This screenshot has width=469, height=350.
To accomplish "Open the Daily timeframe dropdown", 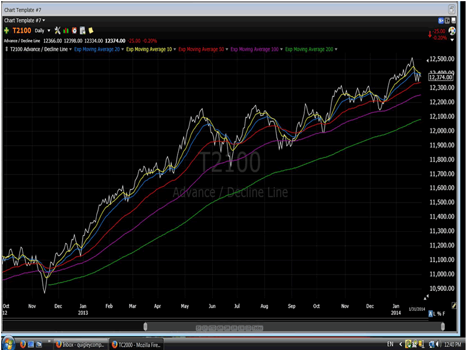I will pos(42,30).
